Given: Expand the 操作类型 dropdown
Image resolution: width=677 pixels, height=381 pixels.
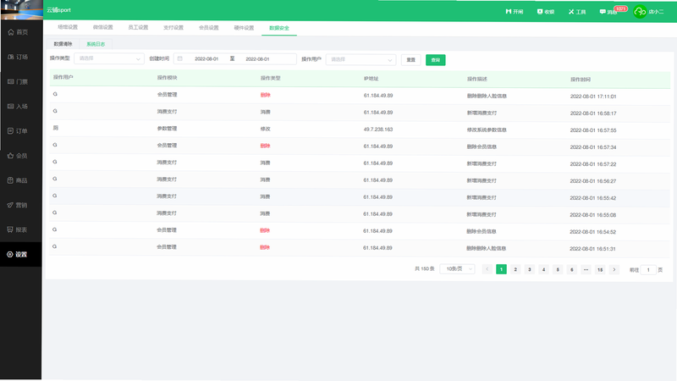Looking at the screenshot, I should click(x=109, y=58).
